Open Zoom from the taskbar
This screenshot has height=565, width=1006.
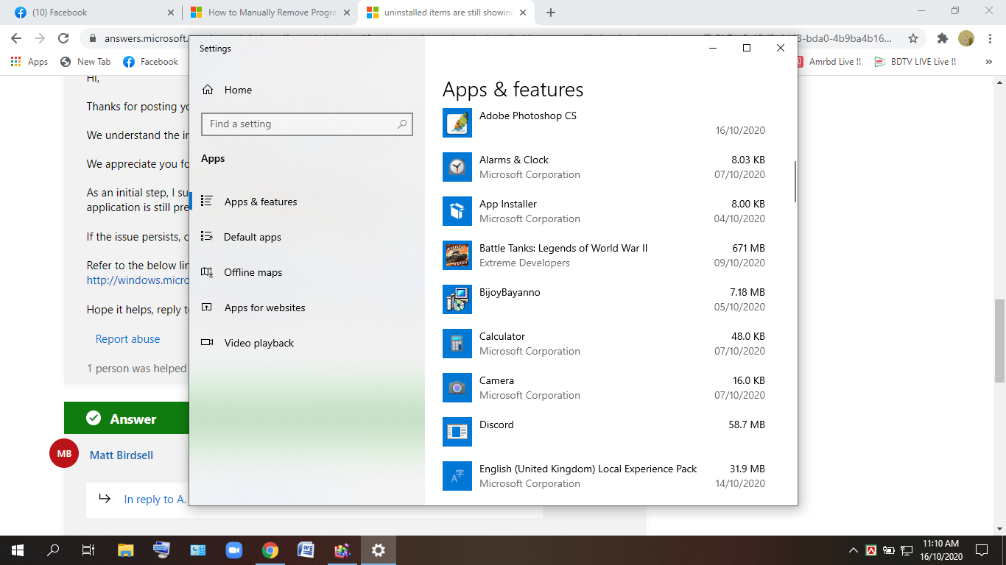pos(233,550)
